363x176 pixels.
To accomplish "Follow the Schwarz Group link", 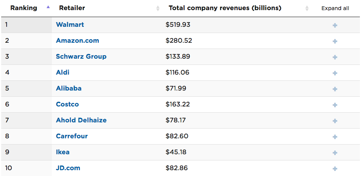I will click(x=81, y=56).
